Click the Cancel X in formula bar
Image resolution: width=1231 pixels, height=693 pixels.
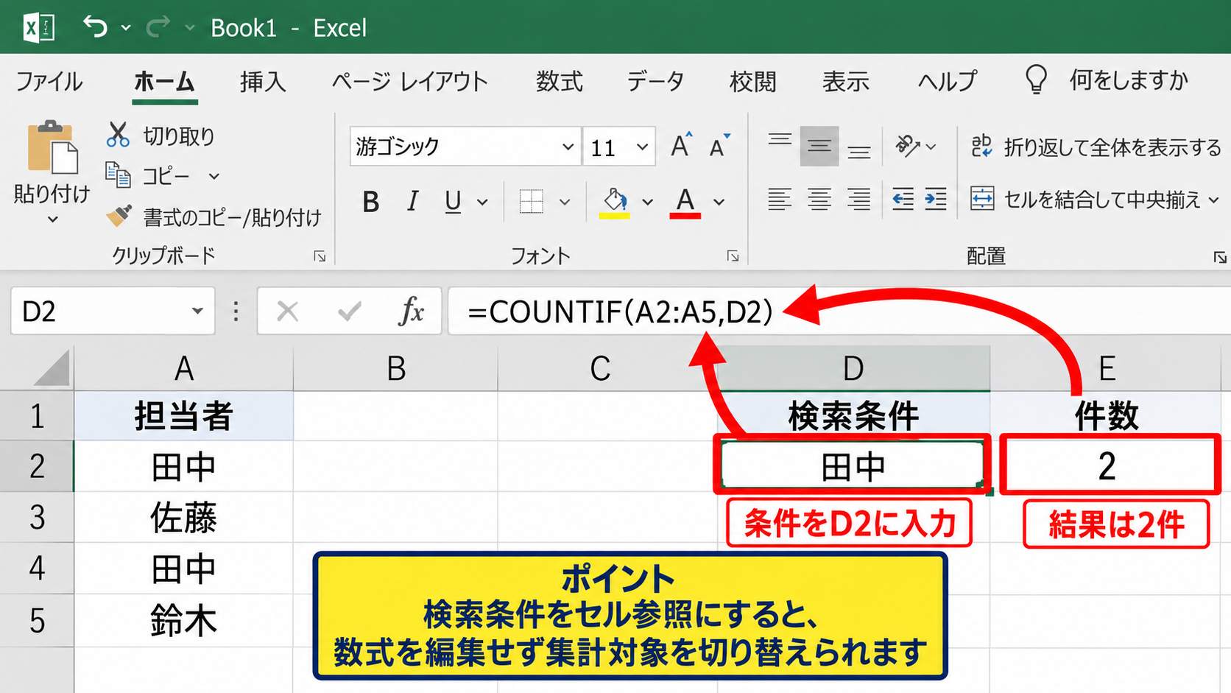(x=287, y=312)
